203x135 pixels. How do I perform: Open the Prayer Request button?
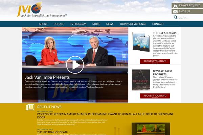(187, 5)
